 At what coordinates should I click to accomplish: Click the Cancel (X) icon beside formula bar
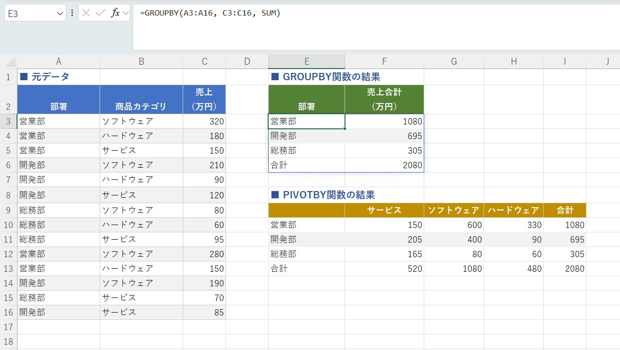(x=86, y=13)
